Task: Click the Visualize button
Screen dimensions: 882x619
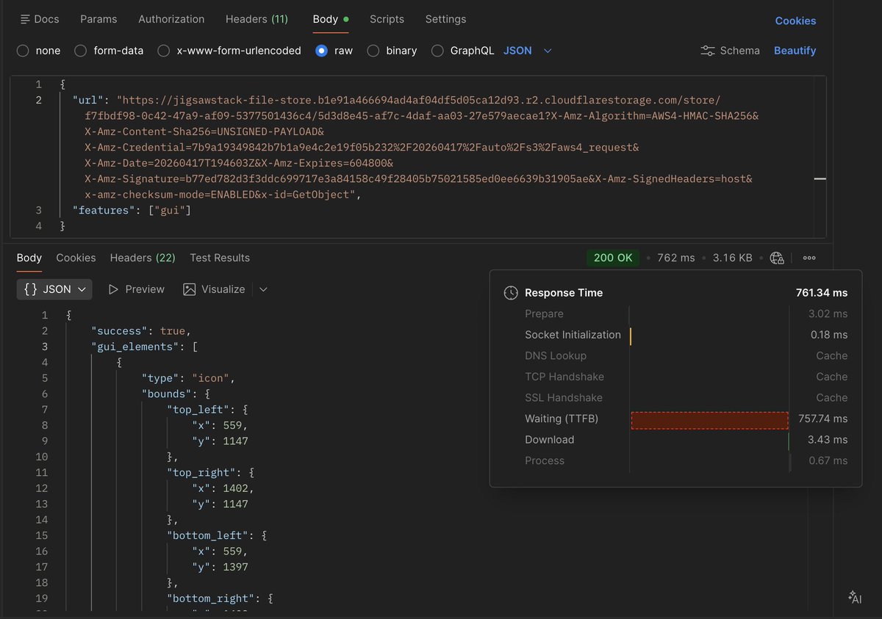Action: [214, 289]
